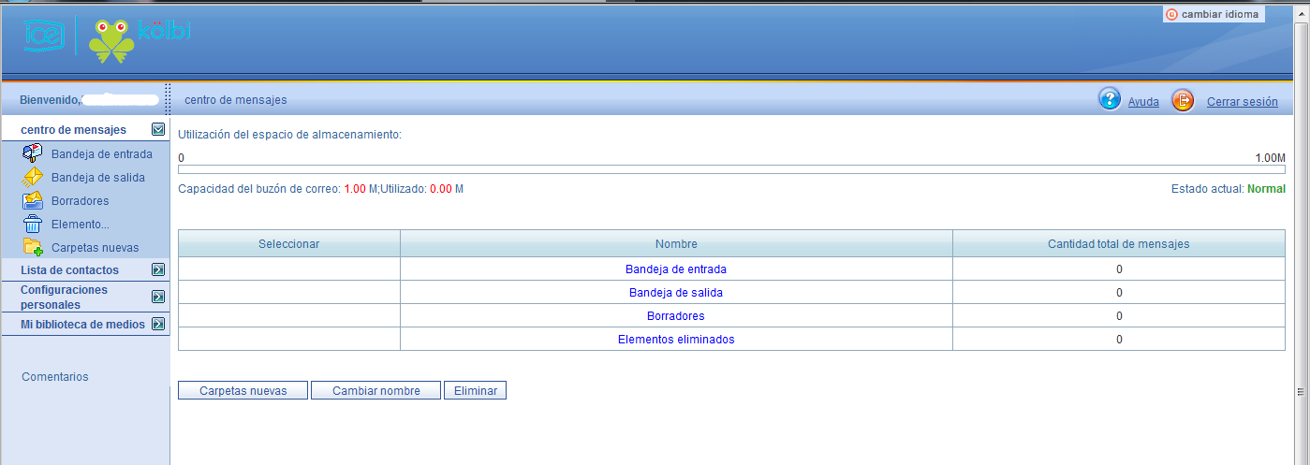Screen dimensions: 1310x465
Task: Open Bandeja de entrada in sidebar
Action: tap(102, 154)
